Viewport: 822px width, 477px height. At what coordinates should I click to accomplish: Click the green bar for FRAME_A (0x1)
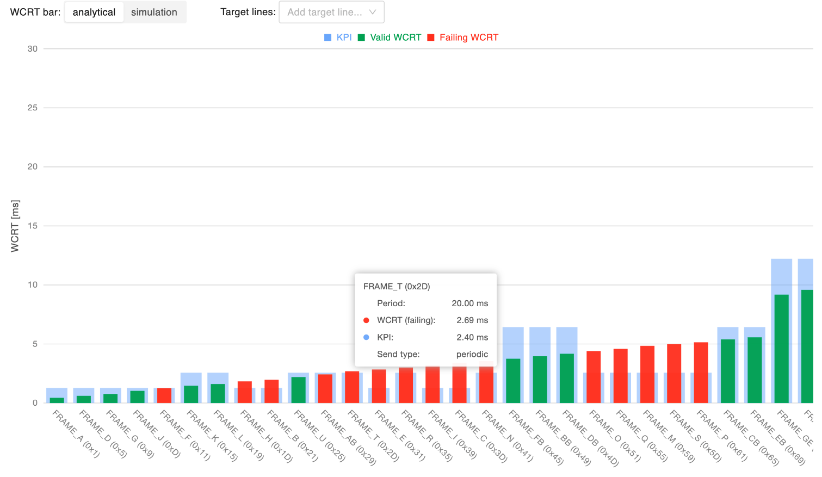57,400
